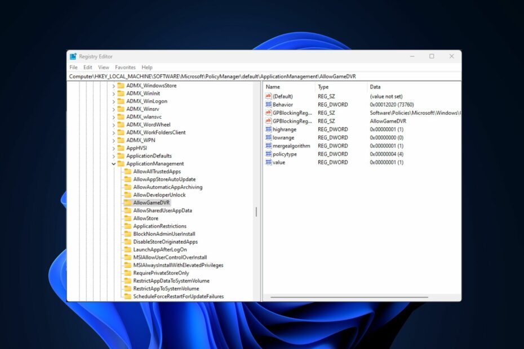Expand the ADMX_WinLogon key
Viewport: 524px width, 349px height.
pyautogui.click(x=114, y=101)
